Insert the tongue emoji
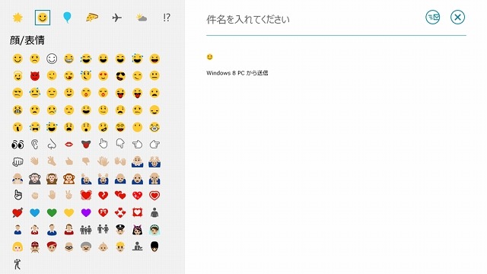The height and width of the screenshot is (274, 487). coord(86,144)
